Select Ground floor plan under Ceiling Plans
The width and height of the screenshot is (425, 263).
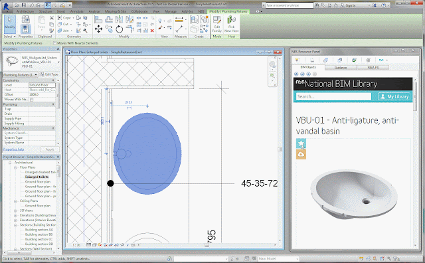(x=38, y=206)
